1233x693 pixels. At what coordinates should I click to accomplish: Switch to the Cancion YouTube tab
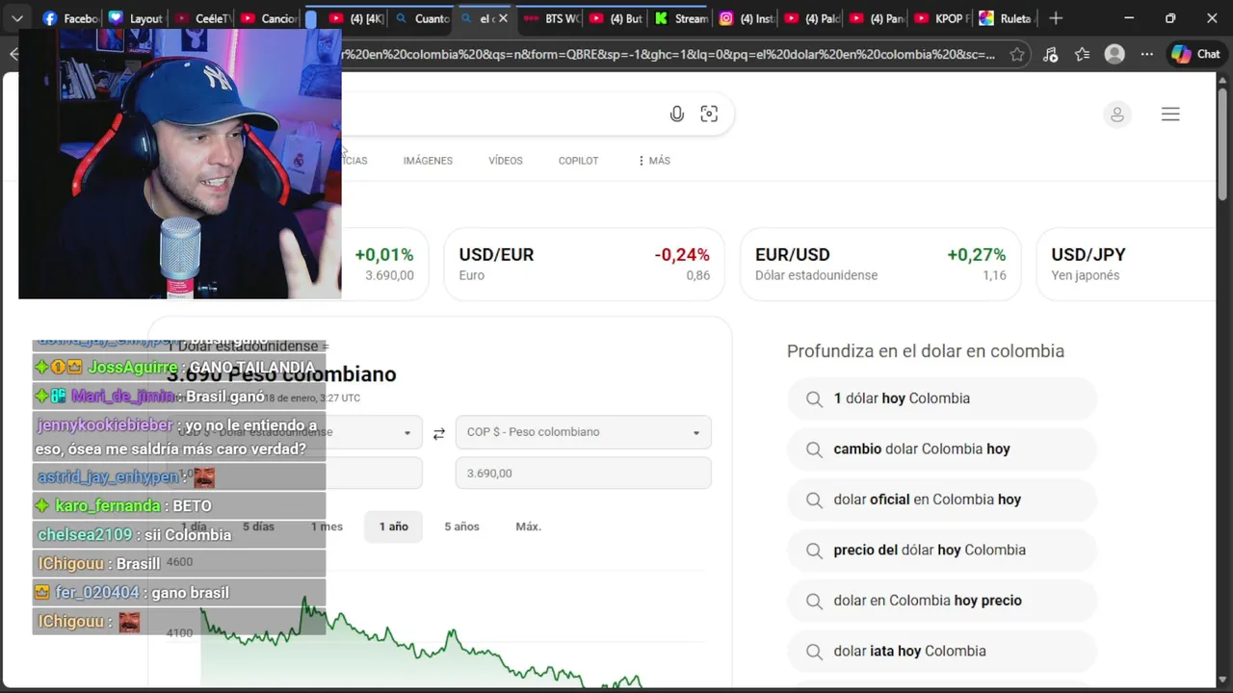(267, 18)
